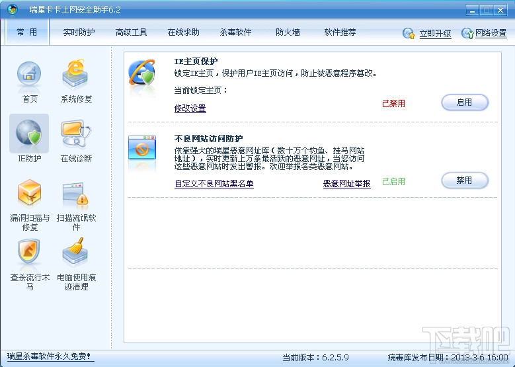Start the 查杀流行木马 trojan scan icon
Viewport: 515px width, 367px height.
[29, 251]
